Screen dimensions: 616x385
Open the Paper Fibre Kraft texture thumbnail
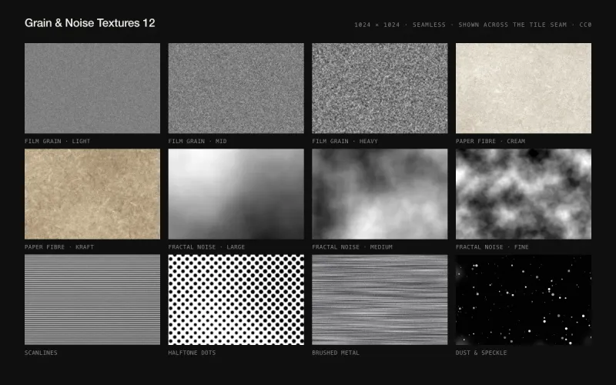92,194
